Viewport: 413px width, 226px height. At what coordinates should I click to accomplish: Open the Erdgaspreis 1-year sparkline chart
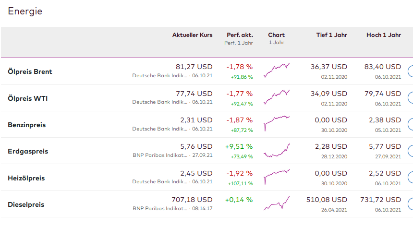tap(277, 151)
